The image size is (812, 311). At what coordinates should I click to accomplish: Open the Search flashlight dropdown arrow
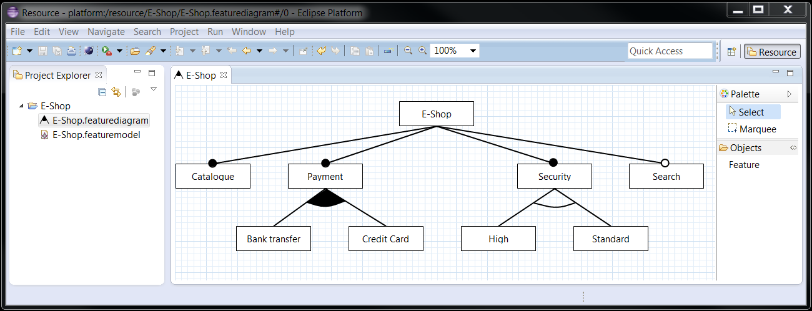coord(164,51)
